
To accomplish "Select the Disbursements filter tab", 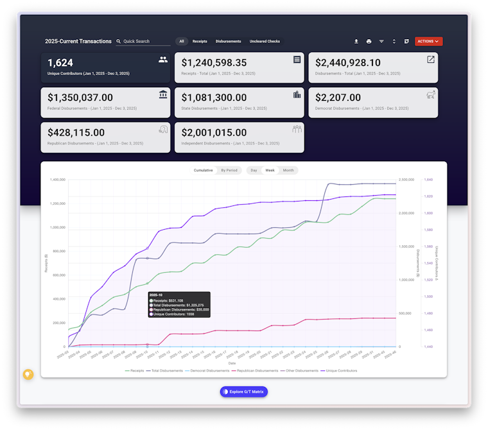I will pyautogui.click(x=228, y=41).
